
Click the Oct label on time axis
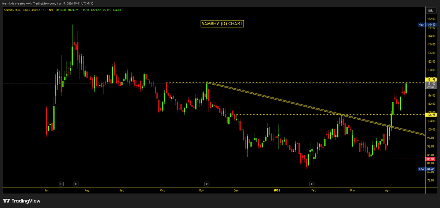pyautogui.click(x=163, y=190)
